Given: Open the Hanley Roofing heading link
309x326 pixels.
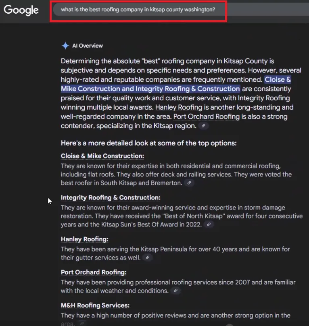Looking at the screenshot, I should [84, 239].
